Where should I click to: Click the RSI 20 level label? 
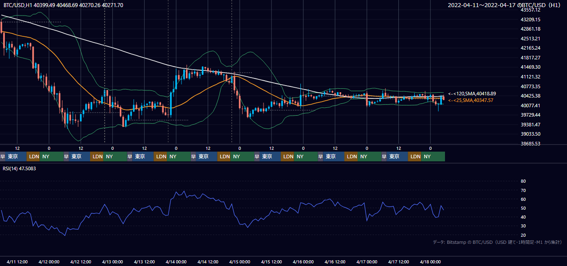tap(523, 235)
